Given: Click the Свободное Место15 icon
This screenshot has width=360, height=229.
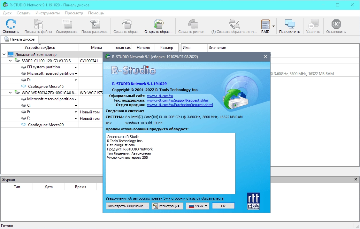Looking at the screenshot, I should pos(23,86).
